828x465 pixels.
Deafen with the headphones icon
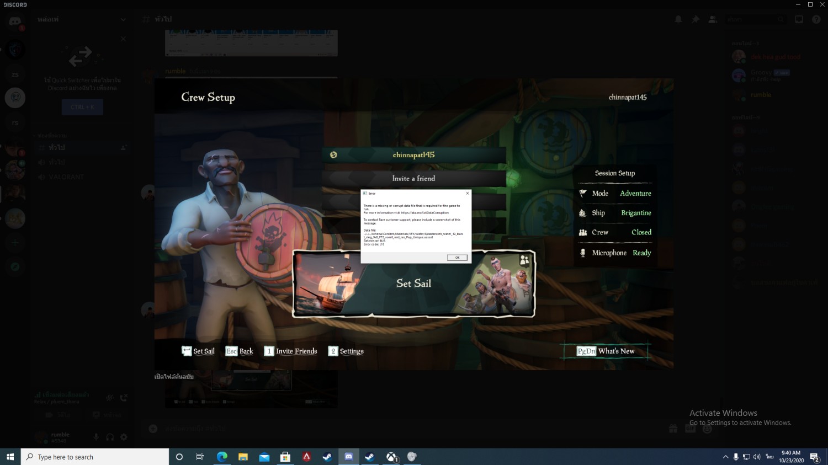110,437
